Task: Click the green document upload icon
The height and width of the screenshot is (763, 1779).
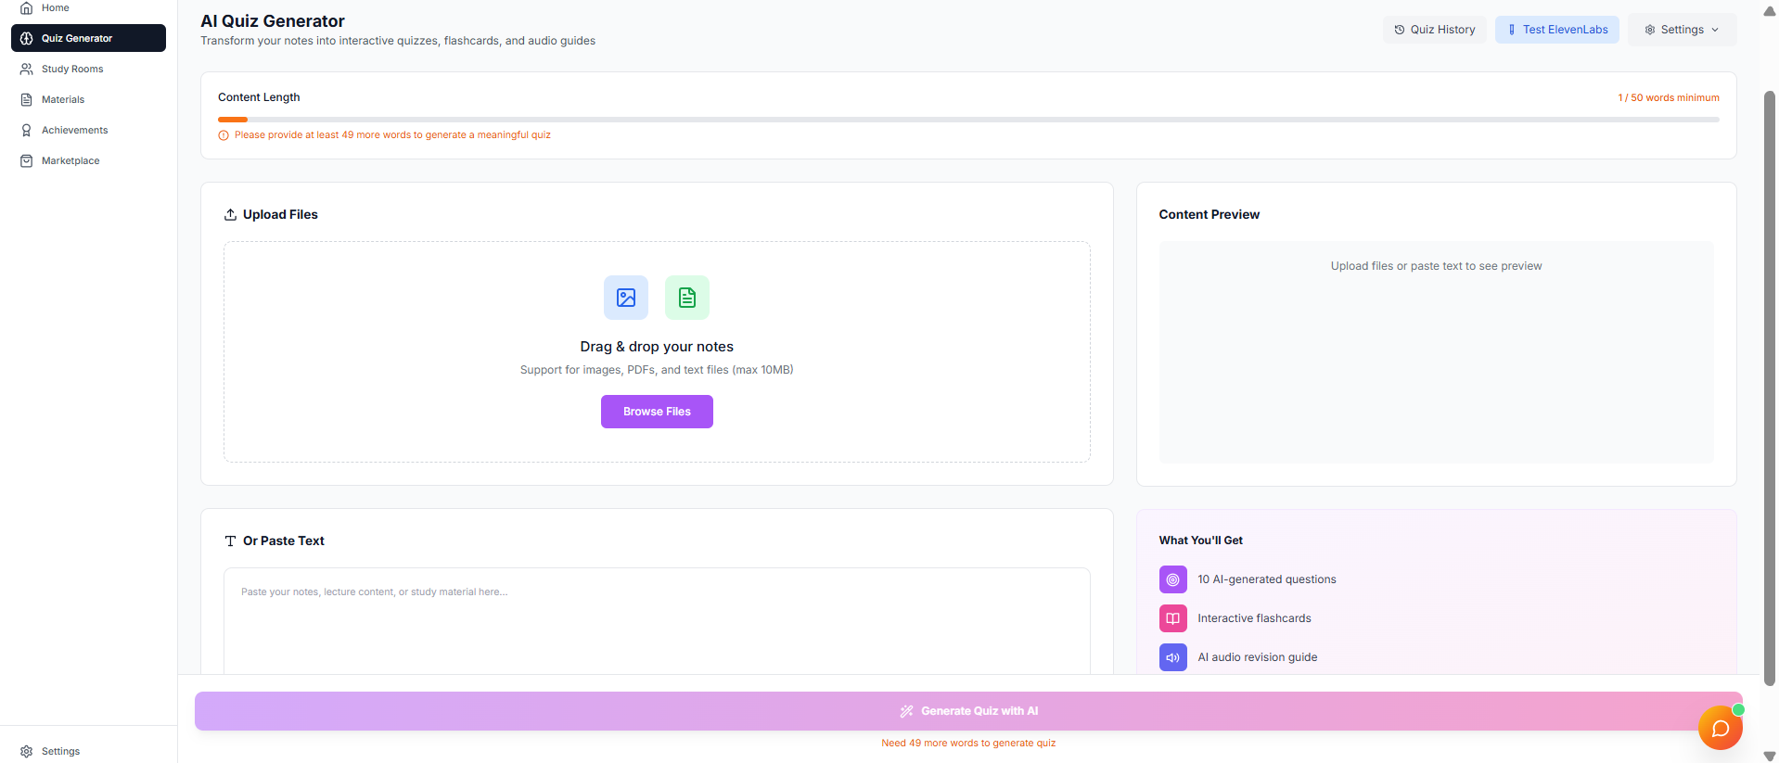Action: [687, 298]
